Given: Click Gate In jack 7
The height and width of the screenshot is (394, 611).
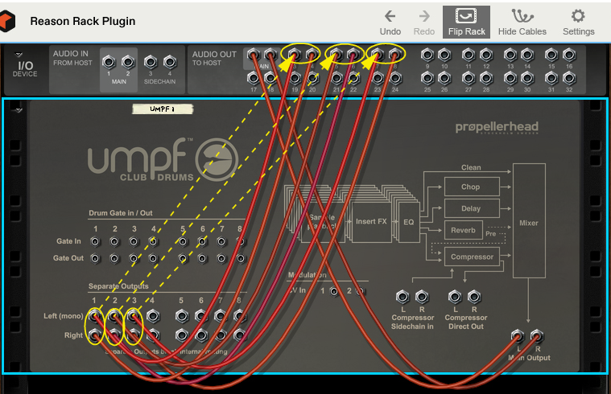Looking at the screenshot, I should coord(221,242).
